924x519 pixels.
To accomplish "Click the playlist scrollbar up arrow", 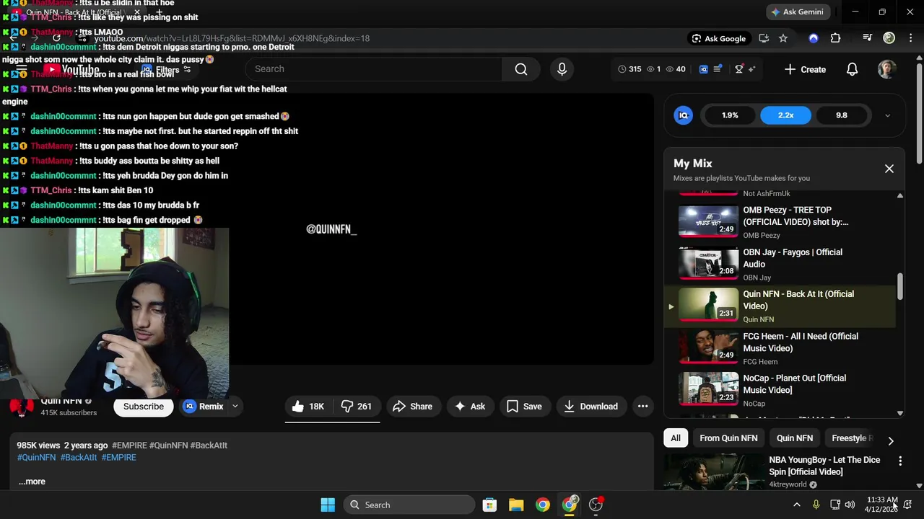I will point(899,195).
